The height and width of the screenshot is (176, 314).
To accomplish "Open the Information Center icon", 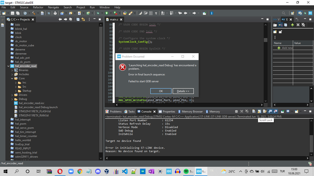I will click(x=212, y=13).
